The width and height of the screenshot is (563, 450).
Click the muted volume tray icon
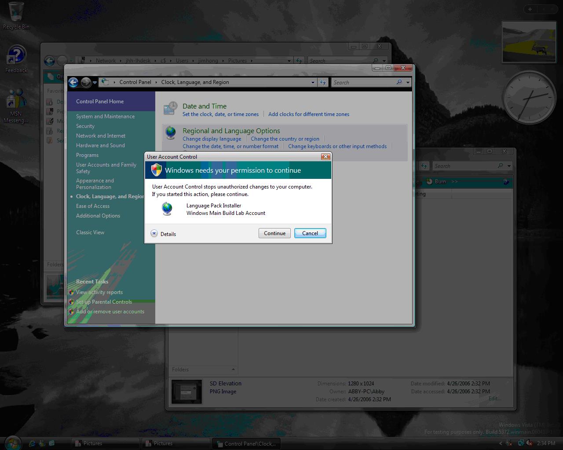[x=529, y=443]
